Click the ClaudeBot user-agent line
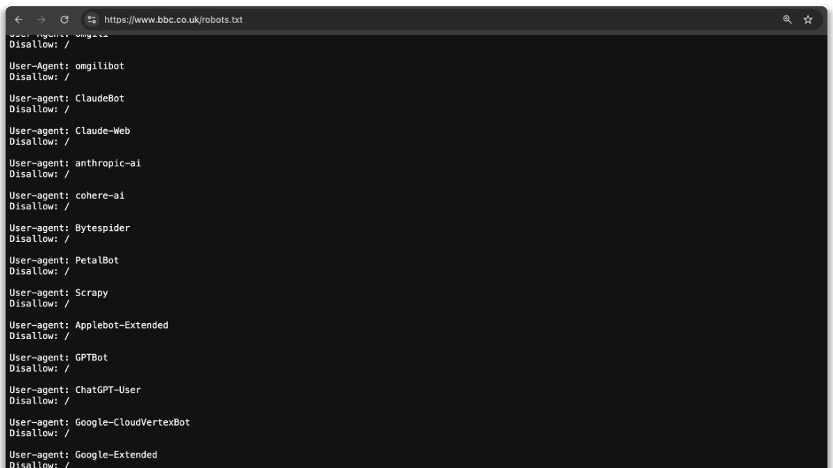833x468 pixels. (67, 98)
